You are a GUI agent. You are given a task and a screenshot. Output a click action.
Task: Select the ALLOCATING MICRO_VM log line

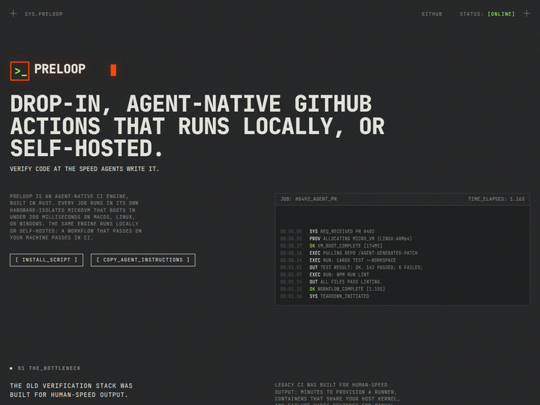346,238
